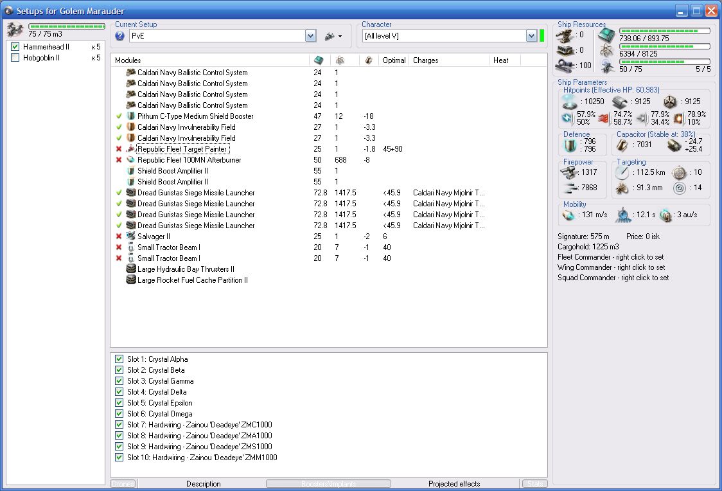This screenshot has width=722, height=491.
Task: Uncheck Slot 6: Crystal Omega implant
Action: (x=119, y=414)
